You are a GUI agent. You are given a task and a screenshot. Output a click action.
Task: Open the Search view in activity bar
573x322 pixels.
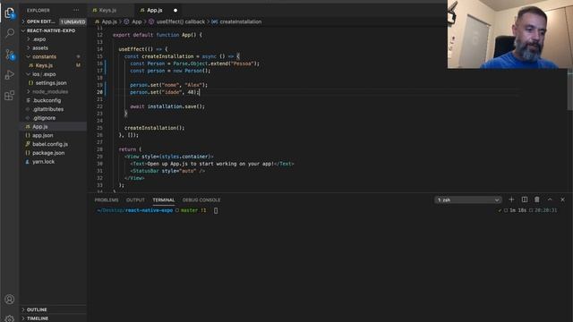pos(10,33)
